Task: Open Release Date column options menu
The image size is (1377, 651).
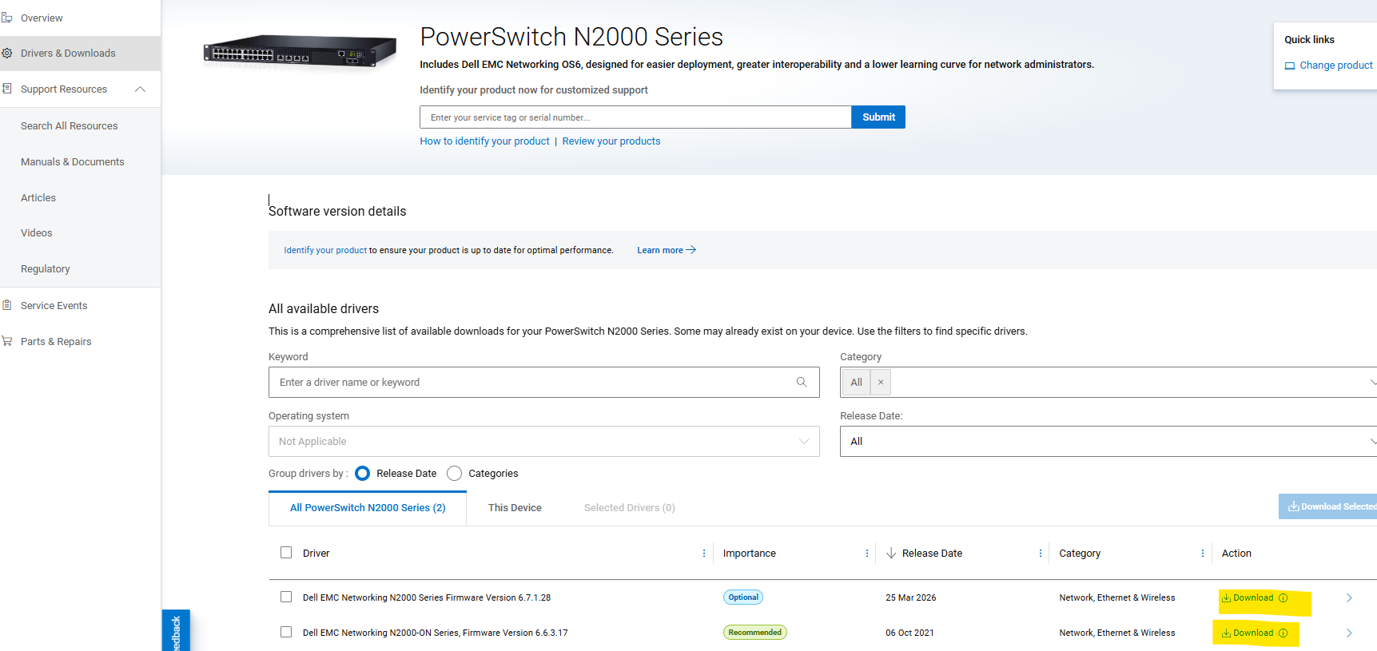Action: tap(1041, 554)
